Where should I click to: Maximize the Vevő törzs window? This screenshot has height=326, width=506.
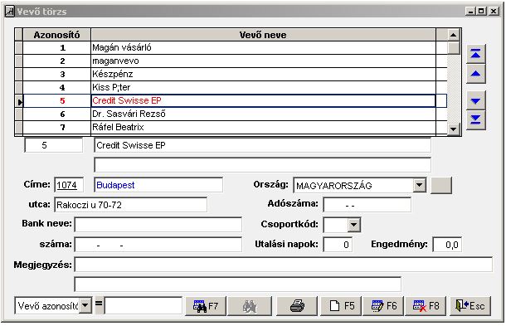(481, 12)
